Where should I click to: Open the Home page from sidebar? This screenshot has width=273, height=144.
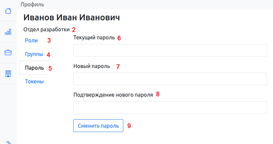tap(8, 11)
